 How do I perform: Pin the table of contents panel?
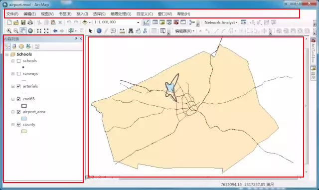coord(76,38)
